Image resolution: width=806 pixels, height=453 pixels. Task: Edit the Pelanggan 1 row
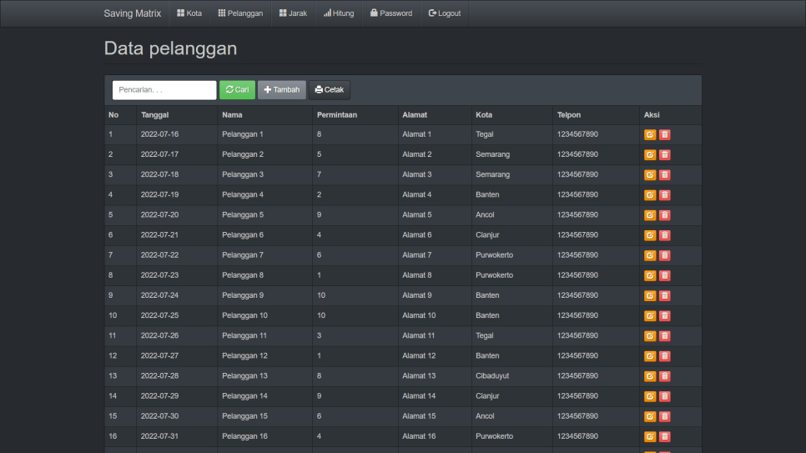pyautogui.click(x=650, y=134)
